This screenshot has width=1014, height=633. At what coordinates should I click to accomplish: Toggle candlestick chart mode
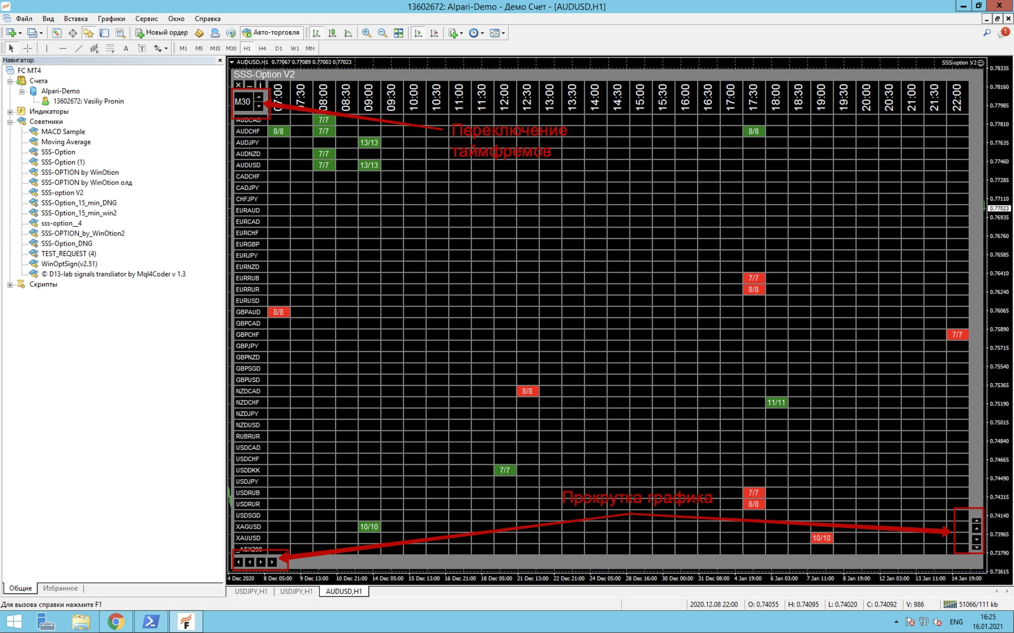[332, 33]
